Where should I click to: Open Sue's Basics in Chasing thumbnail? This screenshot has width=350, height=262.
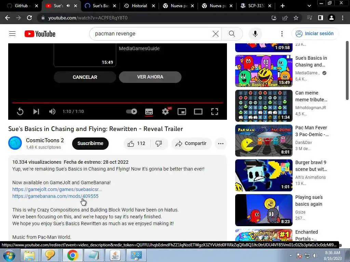(x=264, y=71)
